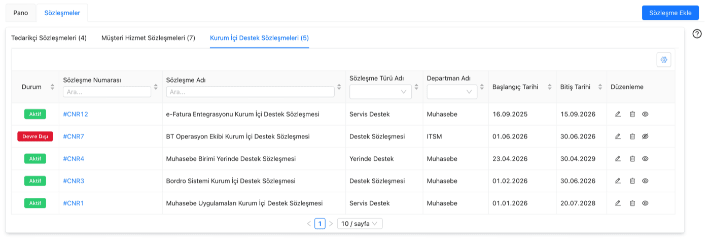
Task: Sort by Durum column arrows
Action: (52, 87)
